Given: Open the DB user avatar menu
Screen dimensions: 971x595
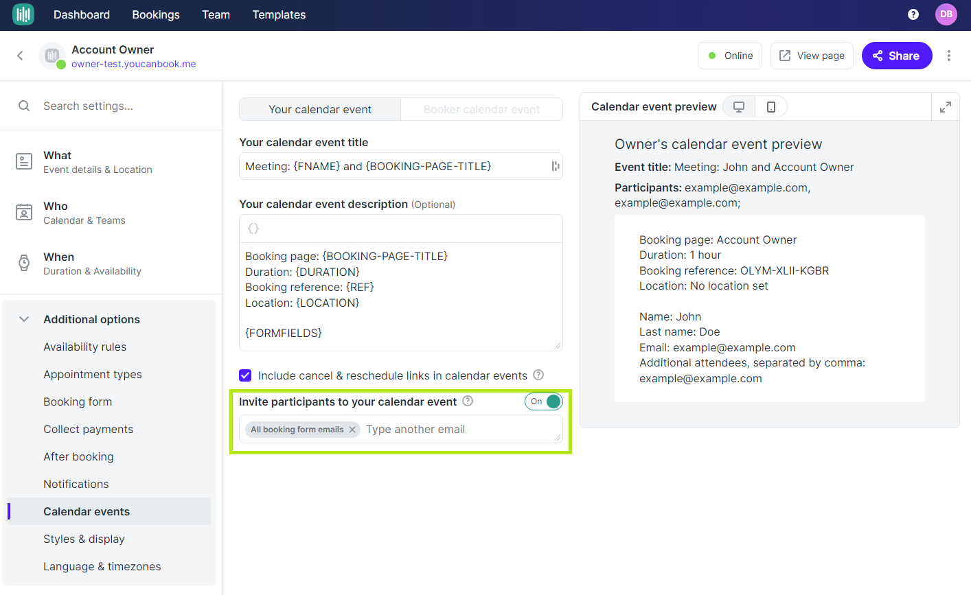Looking at the screenshot, I should [x=946, y=14].
